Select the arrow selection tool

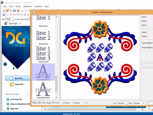tap(4, 15)
